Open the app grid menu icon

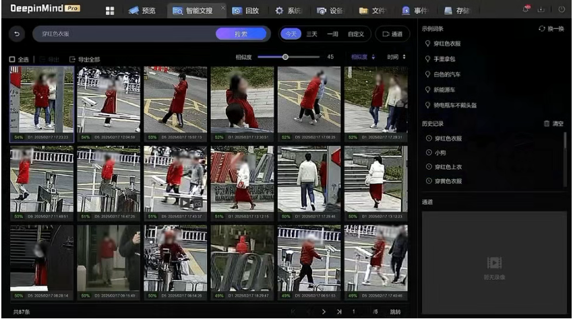click(x=110, y=11)
